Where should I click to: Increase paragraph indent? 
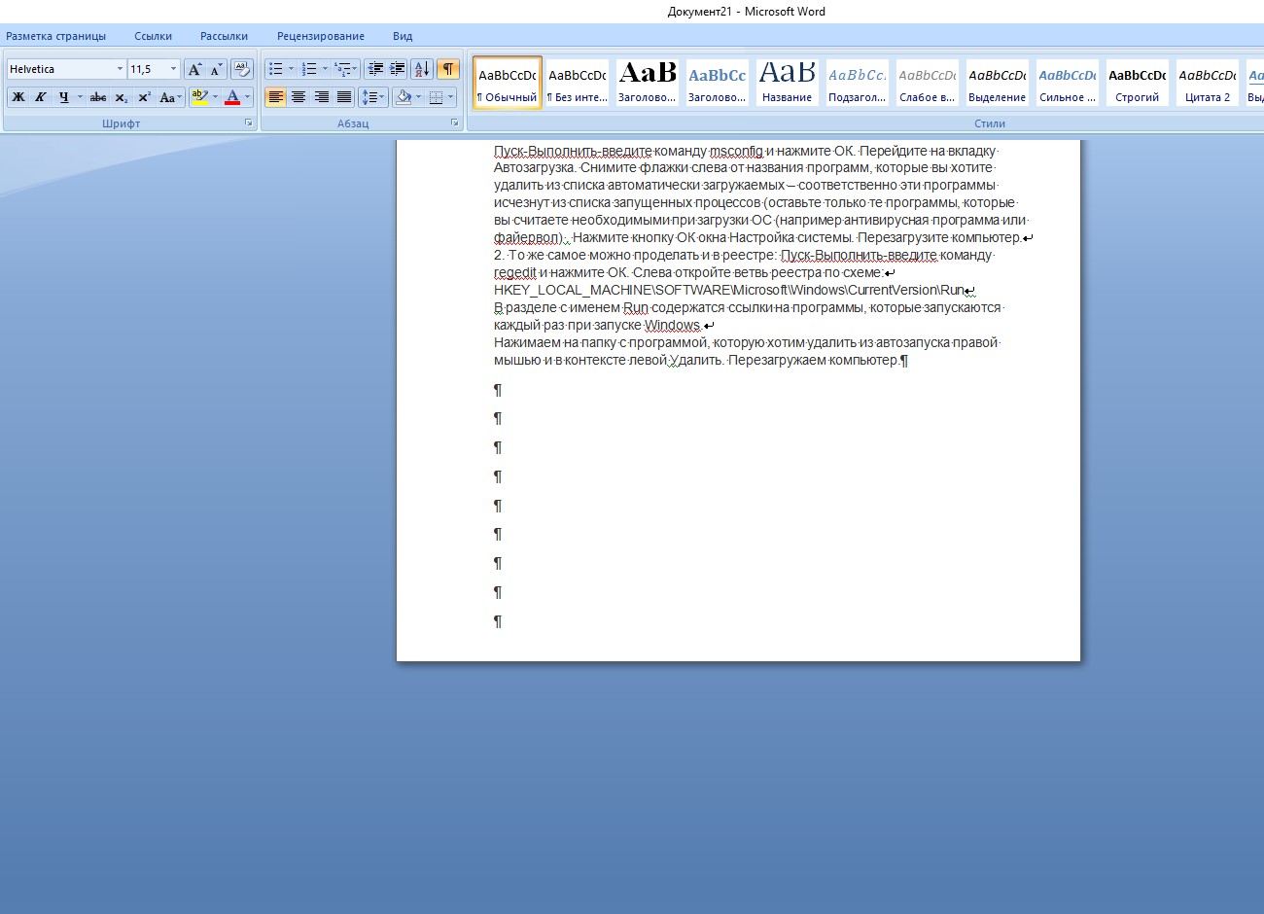click(x=398, y=69)
